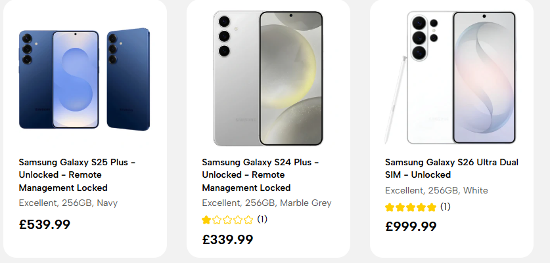Open the Samsung Galaxy S26 Ultra product image
550x263 pixels.
[450, 77]
